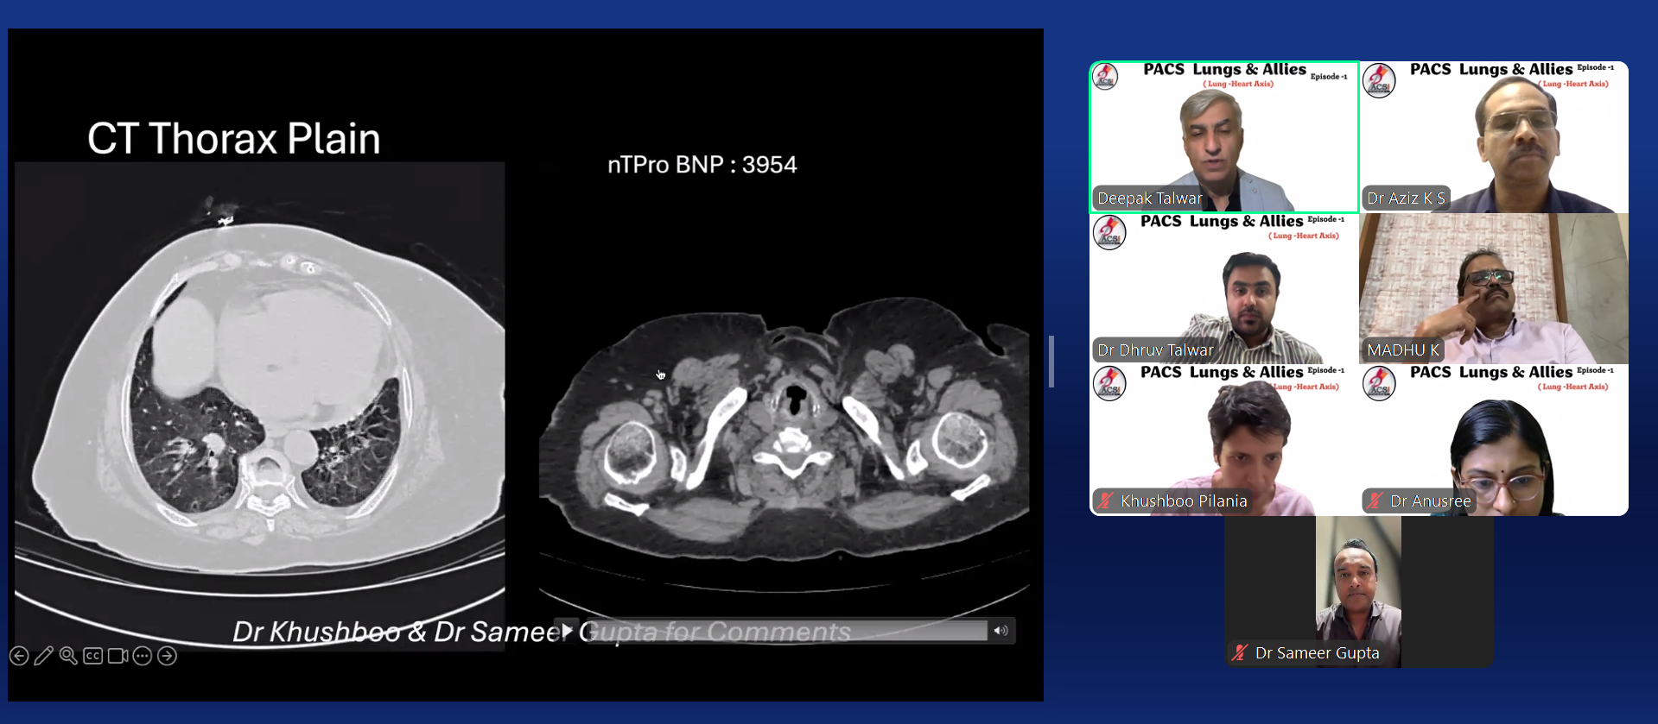Screen dimensions: 1658x724
Task: Select MADHU K participant video
Action: tap(1494, 288)
